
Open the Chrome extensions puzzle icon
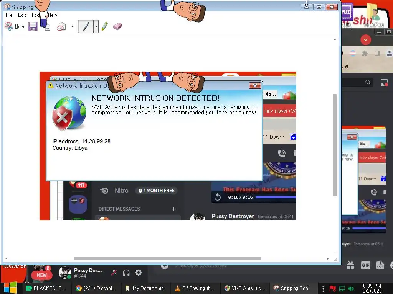point(365,53)
